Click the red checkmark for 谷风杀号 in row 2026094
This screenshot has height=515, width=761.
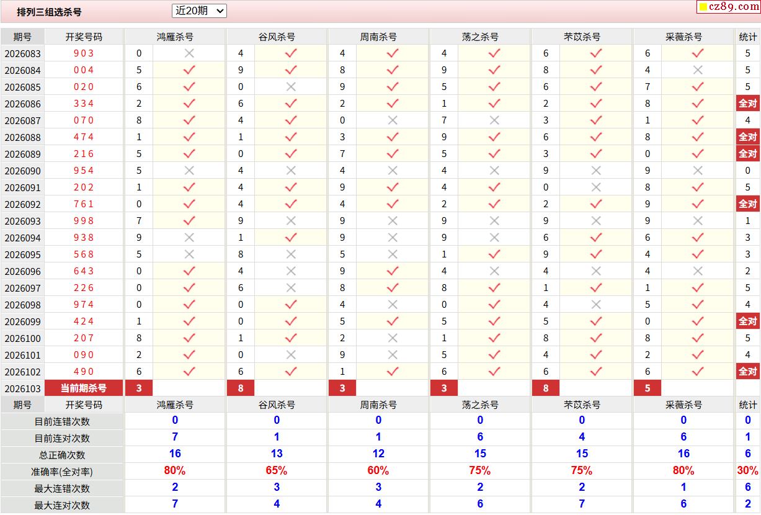291,238
